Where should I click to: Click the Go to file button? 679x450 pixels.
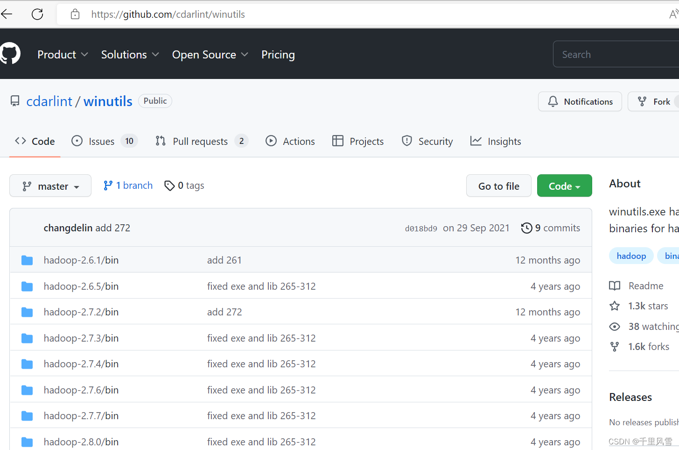click(498, 186)
